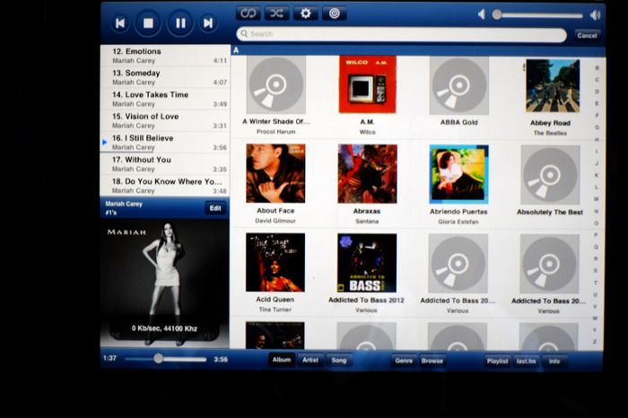Select track 13. Someday
Screen dimensions: 628x418
165,77
